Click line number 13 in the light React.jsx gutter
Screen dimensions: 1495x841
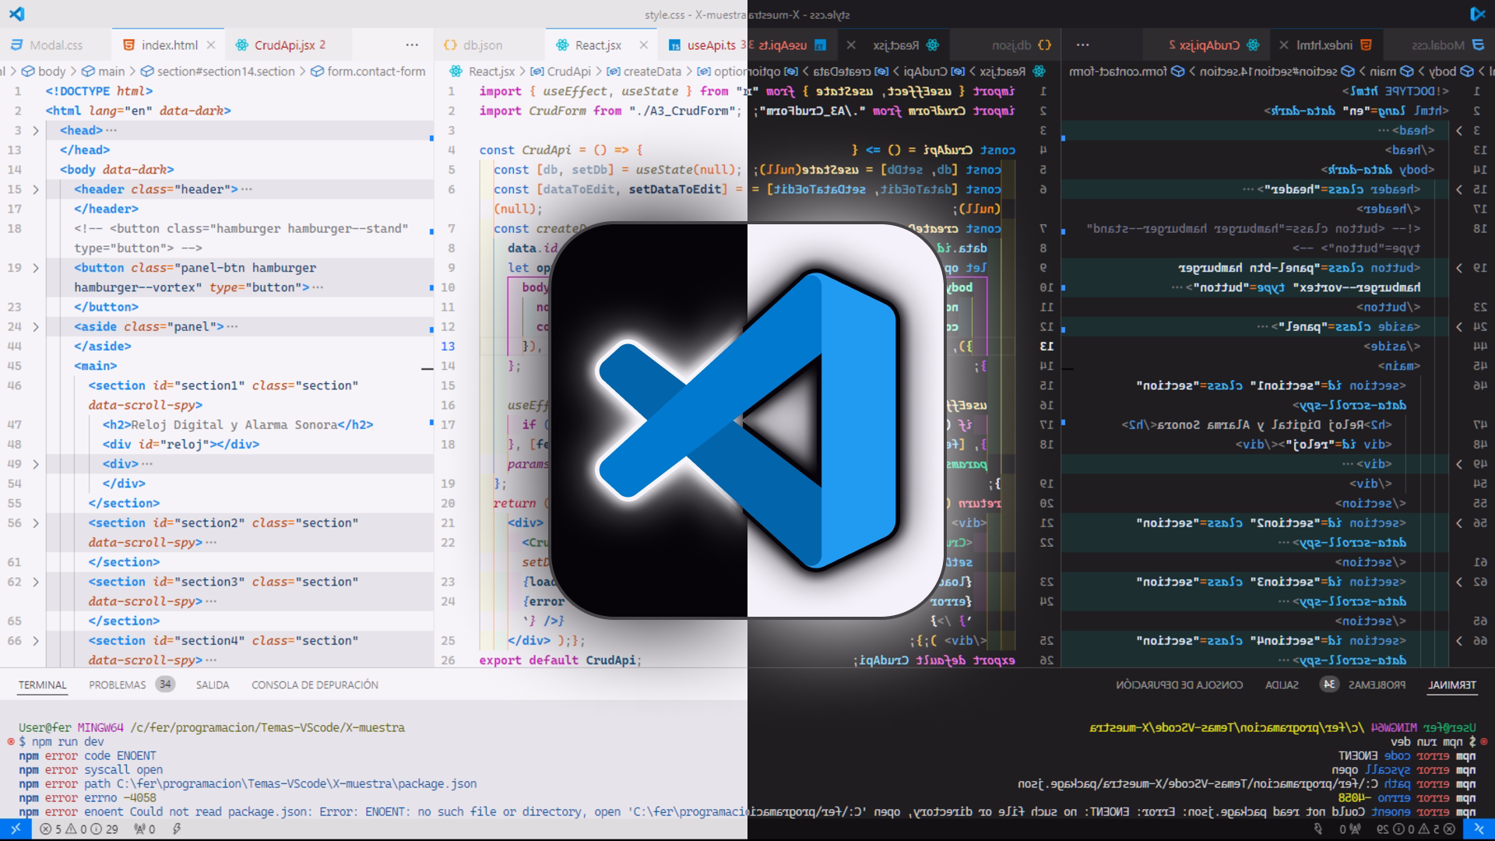(x=448, y=347)
